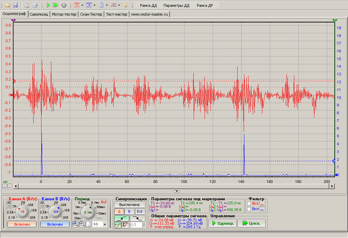Click Channel B voltage knob showing 10В
The width and height of the screenshot is (348, 238).
tap(55, 211)
